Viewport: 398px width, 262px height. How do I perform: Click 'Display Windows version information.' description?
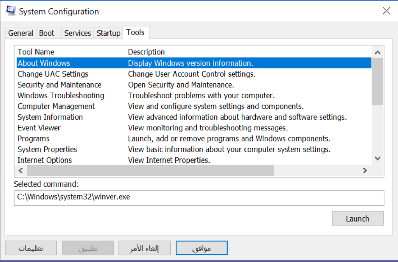[x=190, y=63]
